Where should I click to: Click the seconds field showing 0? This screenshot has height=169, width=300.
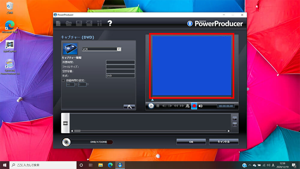click(82, 84)
